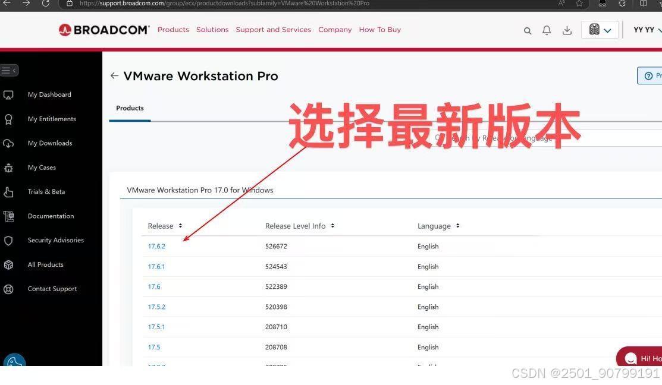This screenshot has height=385, width=662.
Task: Click release level info 526672
Action: (x=276, y=246)
